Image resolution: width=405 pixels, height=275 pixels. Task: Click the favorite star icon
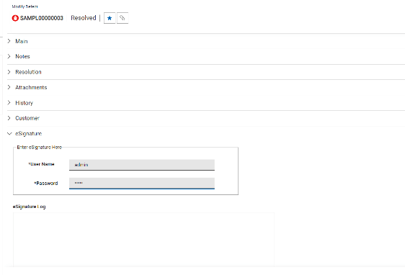[110, 18]
